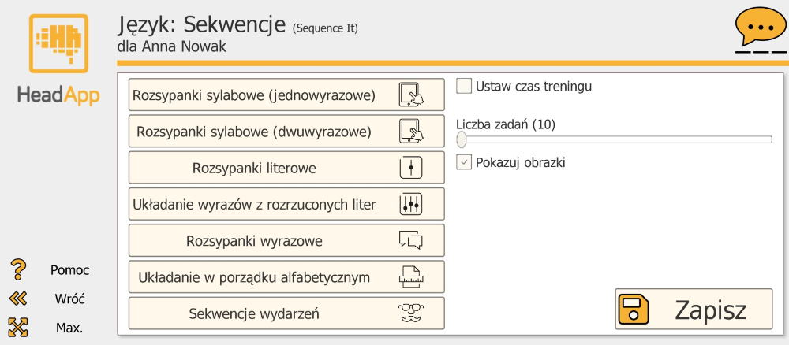The image size is (789, 345).
Task: Click tablet icon for dwuwyrazowe rozsypanki
Action: [x=411, y=131]
